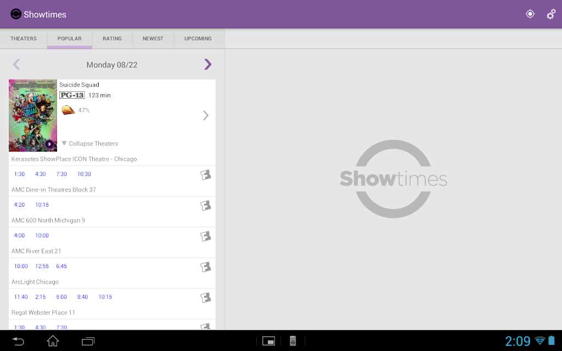The image size is (562, 351).
Task: Select 11:40 showtime at ArcLight Chicago
Action: (21, 297)
